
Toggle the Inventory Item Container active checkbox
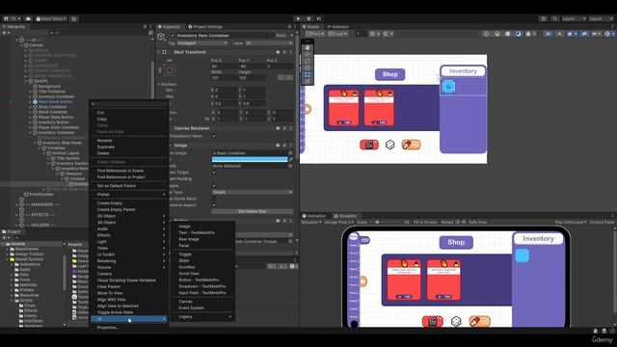tap(173, 36)
